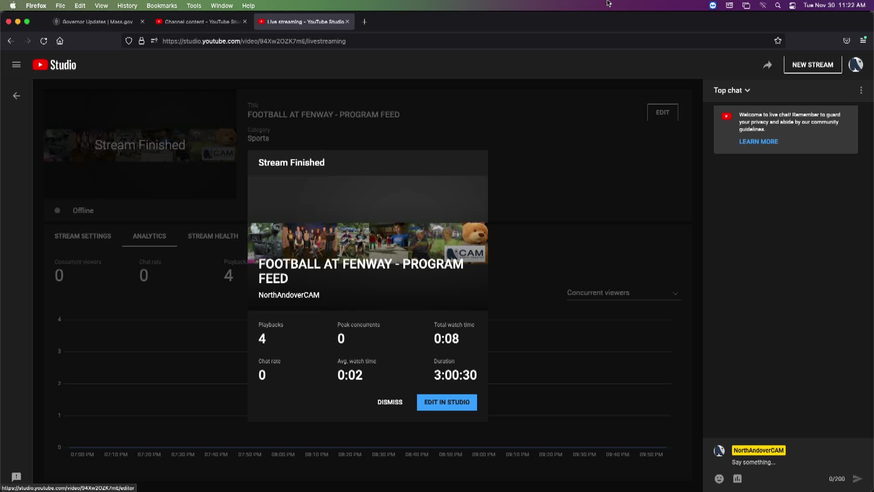The height and width of the screenshot is (492, 874).
Task: Click Edit in Studio button
Action: coord(447,402)
